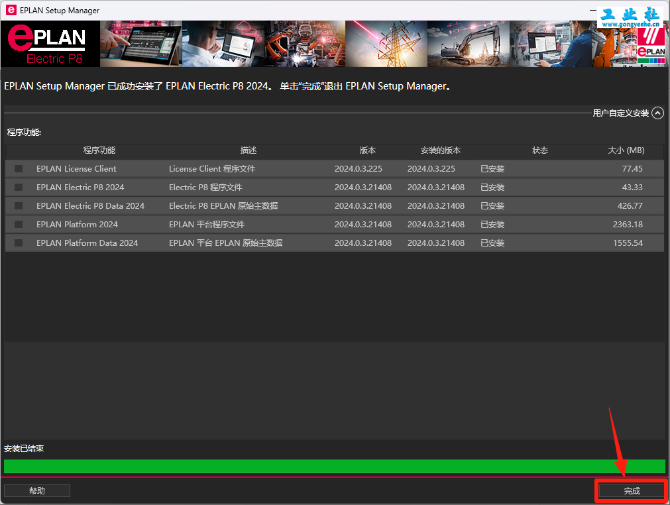Screen dimensions: 670x505
Task: Toggle checkbox for EPLAN Platform 2024
Action: click(x=19, y=224)
